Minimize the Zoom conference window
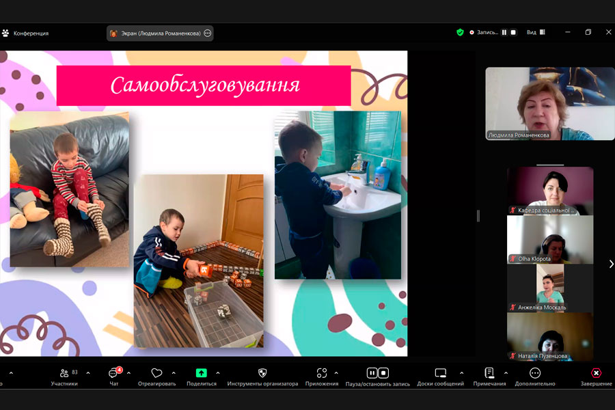 (568, 32)
